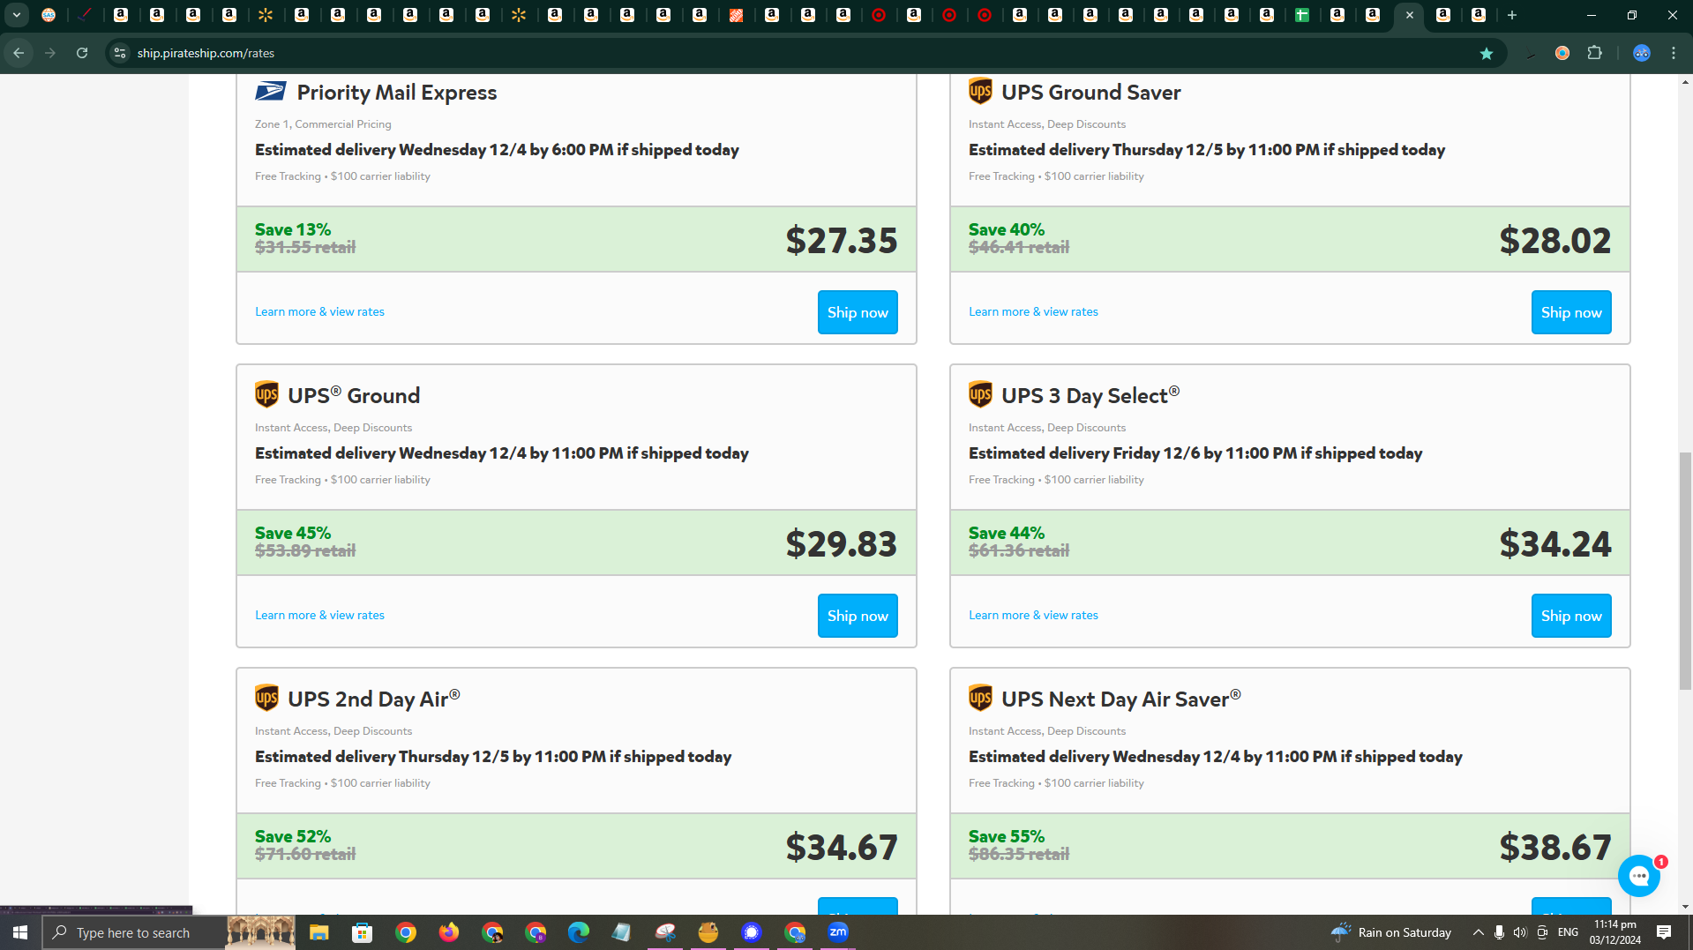The width and height of the screenshot is (1693, 950).
Task: Go back to the previous page
Action: pyautogui.click(x=19, y=53)
